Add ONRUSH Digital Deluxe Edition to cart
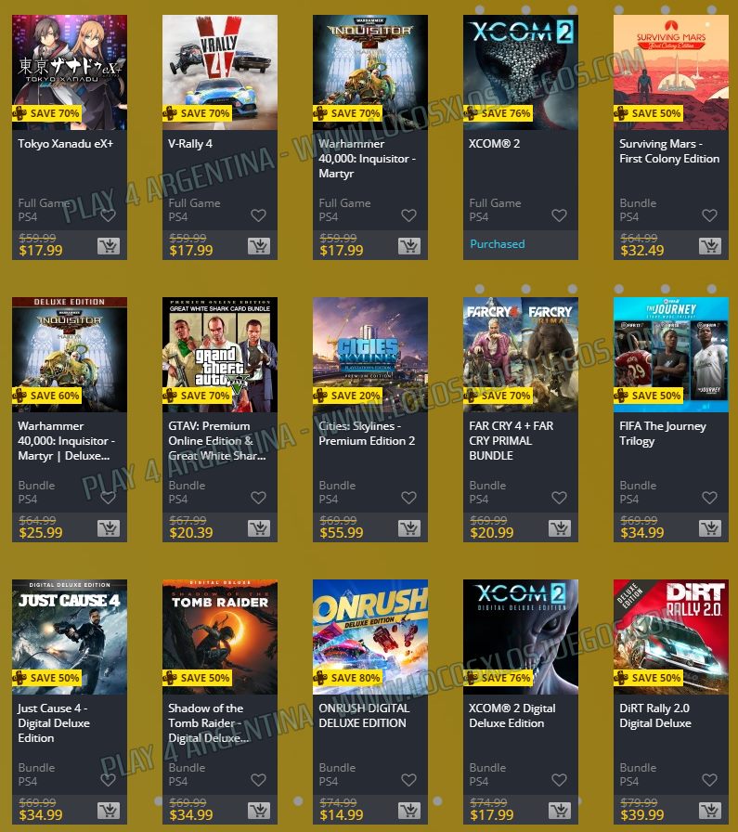Viewport: 738px width, 832px height. [x=409, y=811]
